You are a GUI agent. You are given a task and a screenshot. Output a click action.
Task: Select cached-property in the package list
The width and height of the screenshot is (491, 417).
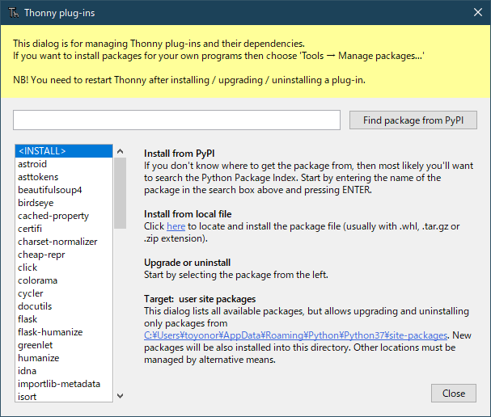coord(64,216)
